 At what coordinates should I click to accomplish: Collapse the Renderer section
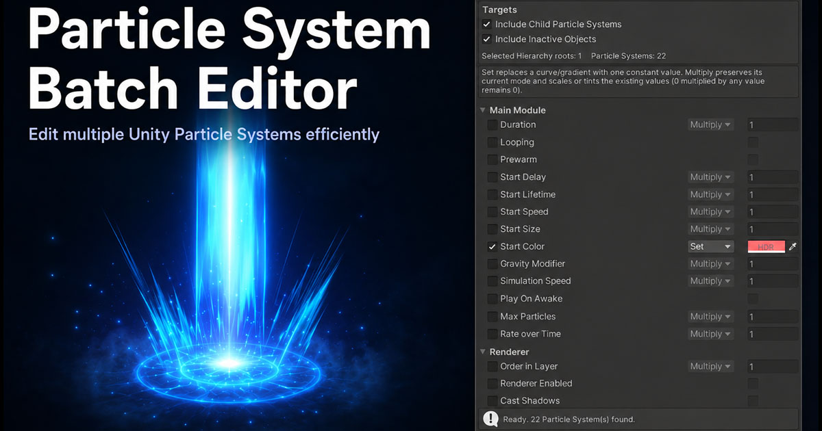pos(483,352)
